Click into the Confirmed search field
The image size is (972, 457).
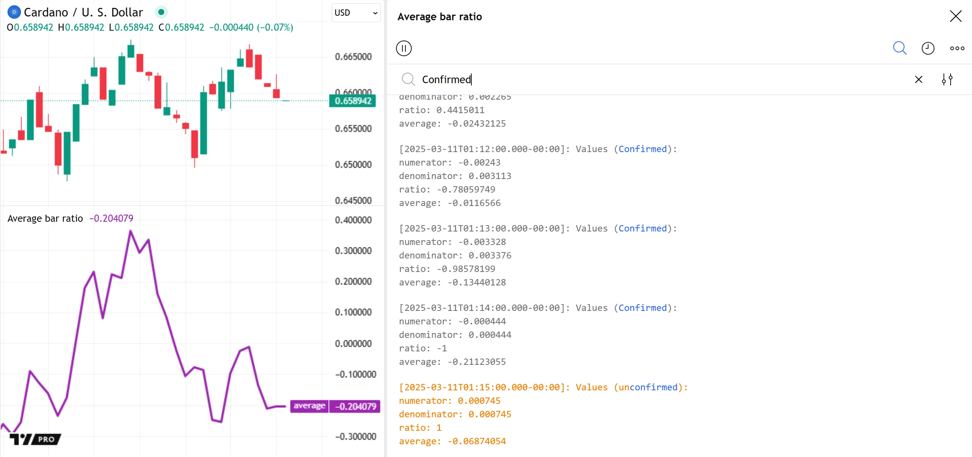click(642, 79)
